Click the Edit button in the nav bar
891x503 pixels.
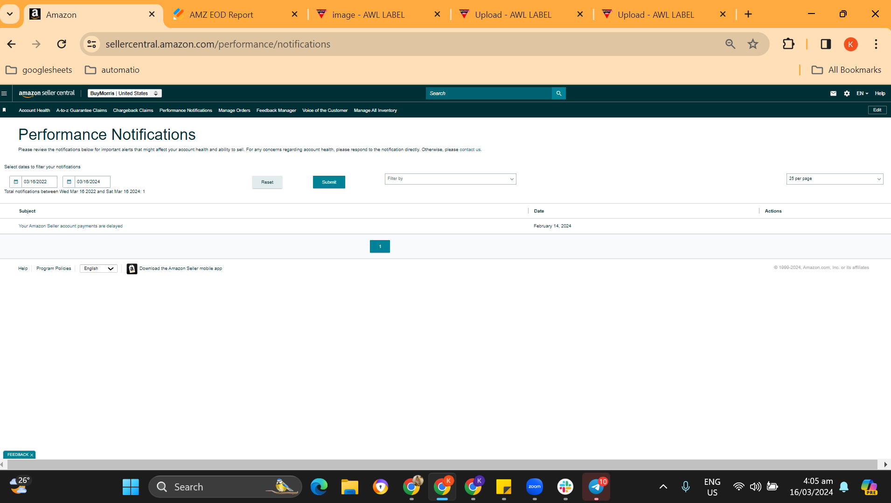click(x=877, y=110)
